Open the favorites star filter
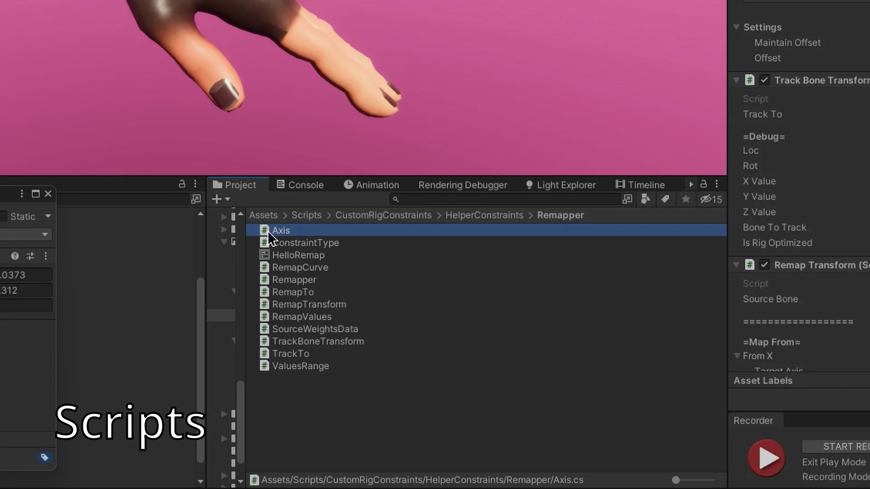Viewport: 870px width, 489px height. click(686, 199)
